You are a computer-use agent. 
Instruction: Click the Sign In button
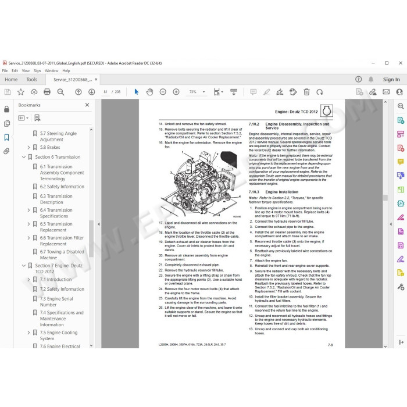[391, 80]
